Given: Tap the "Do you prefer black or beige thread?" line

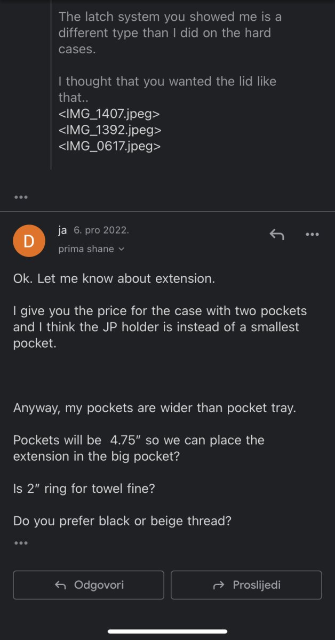Looking at the screenshot, I should pyautogui.click(x=122, y=521).
